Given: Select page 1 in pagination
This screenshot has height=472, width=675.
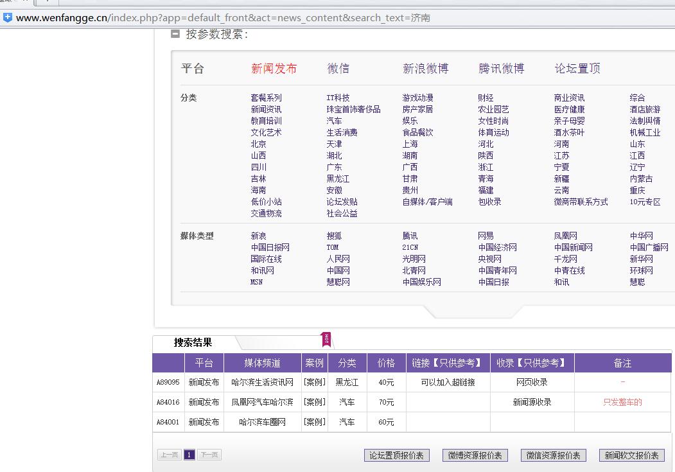Looking at the screenshot, I should (x=189, y=455).
